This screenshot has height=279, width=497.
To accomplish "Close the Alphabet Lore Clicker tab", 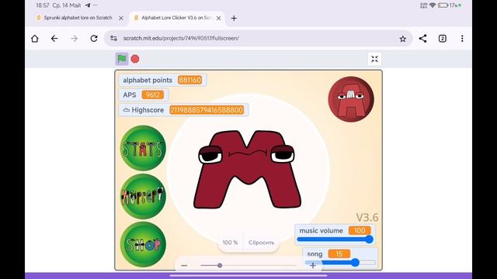I will (x=219, y=19).
